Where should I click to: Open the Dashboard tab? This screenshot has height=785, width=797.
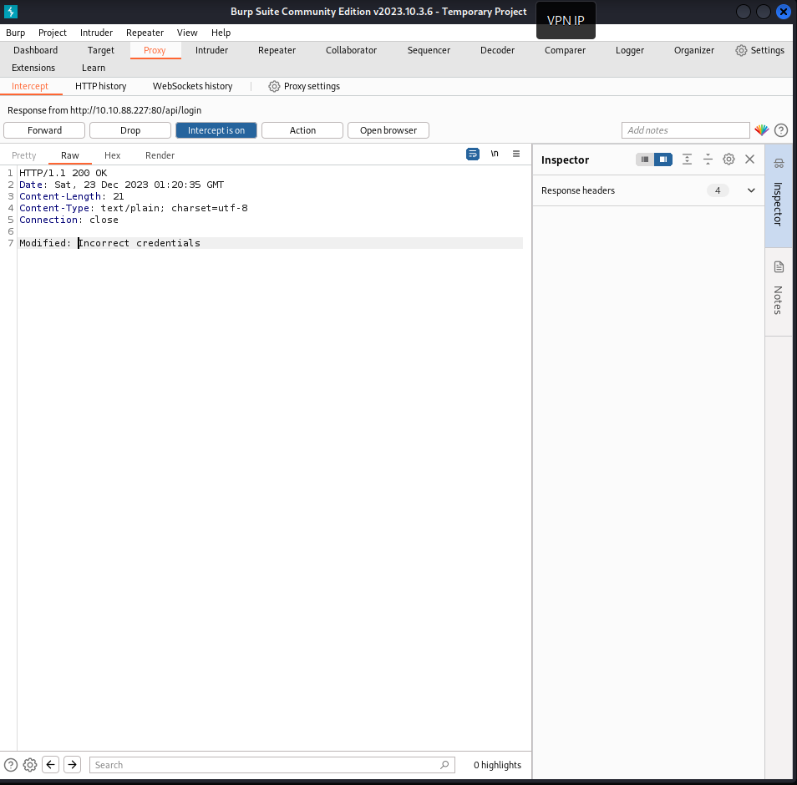click(x=36, y=50)
